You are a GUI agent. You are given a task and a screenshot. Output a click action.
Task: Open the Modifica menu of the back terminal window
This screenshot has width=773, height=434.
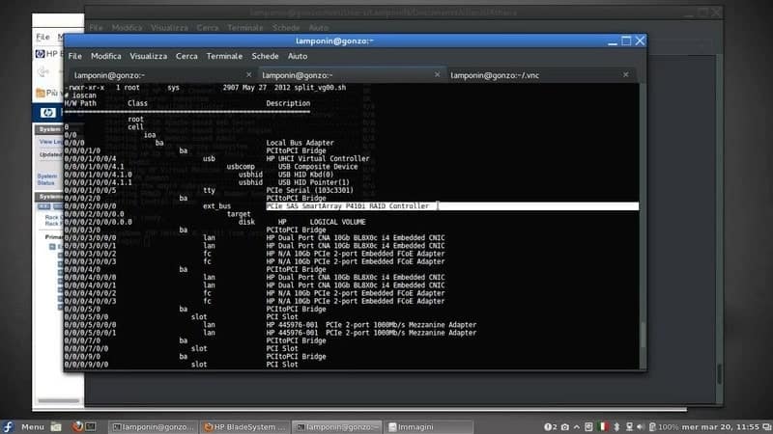click(x=127, y=28)
